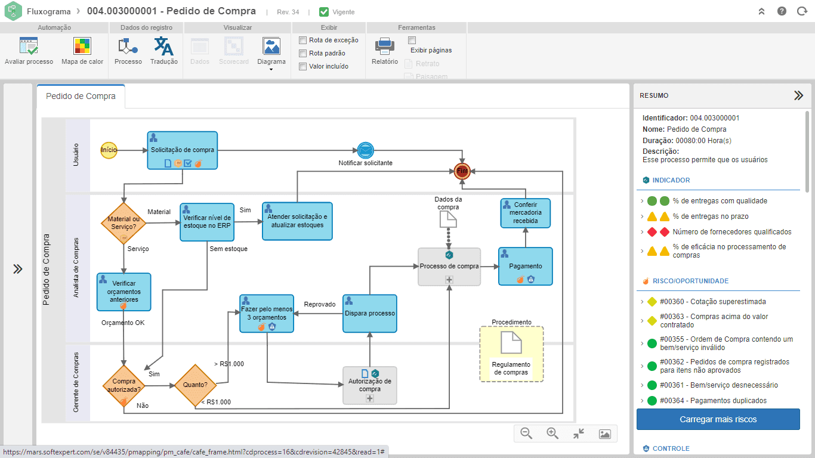Image resolution: width=815 pixels, height=458 pixels.
Task: Select Atender solicitação e atualizar estoques task
Action: point(297,221)
